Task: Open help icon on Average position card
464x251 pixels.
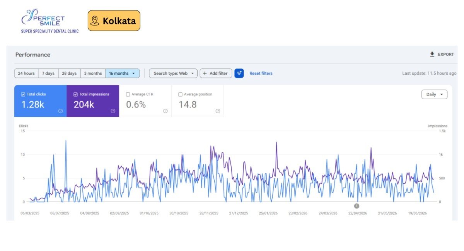Action: (218, 111)
